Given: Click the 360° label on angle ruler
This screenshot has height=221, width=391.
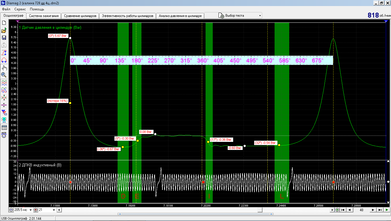Looking at the screenshot, I should pos(203,61).
